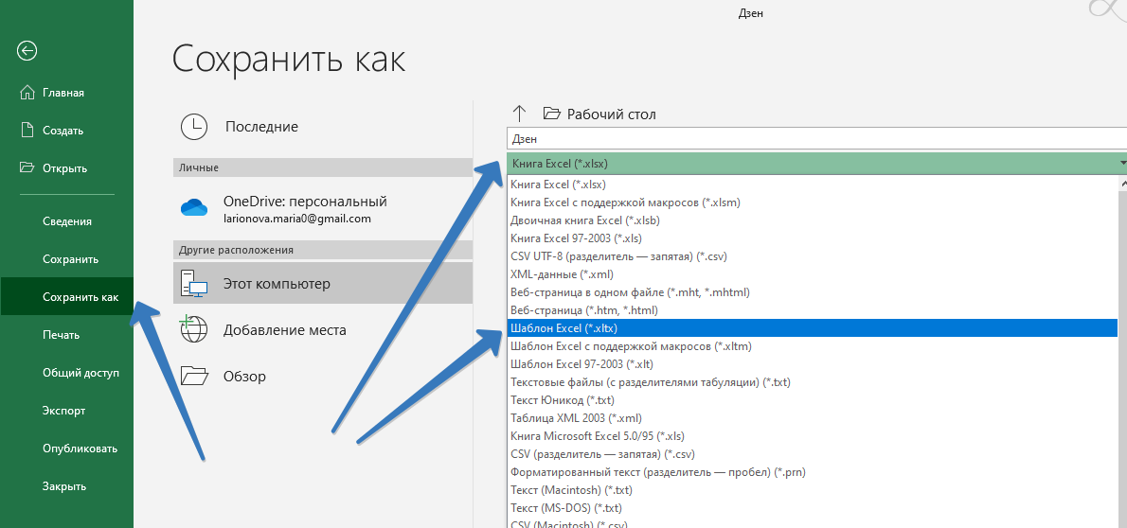Image resolution: width=1127 pixels, height=528 pixels.
Task: Select Этот компьютер location
Action: [x=323, y=284]
